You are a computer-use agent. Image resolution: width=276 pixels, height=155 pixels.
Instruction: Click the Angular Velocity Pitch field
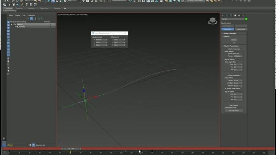point(237,64)
